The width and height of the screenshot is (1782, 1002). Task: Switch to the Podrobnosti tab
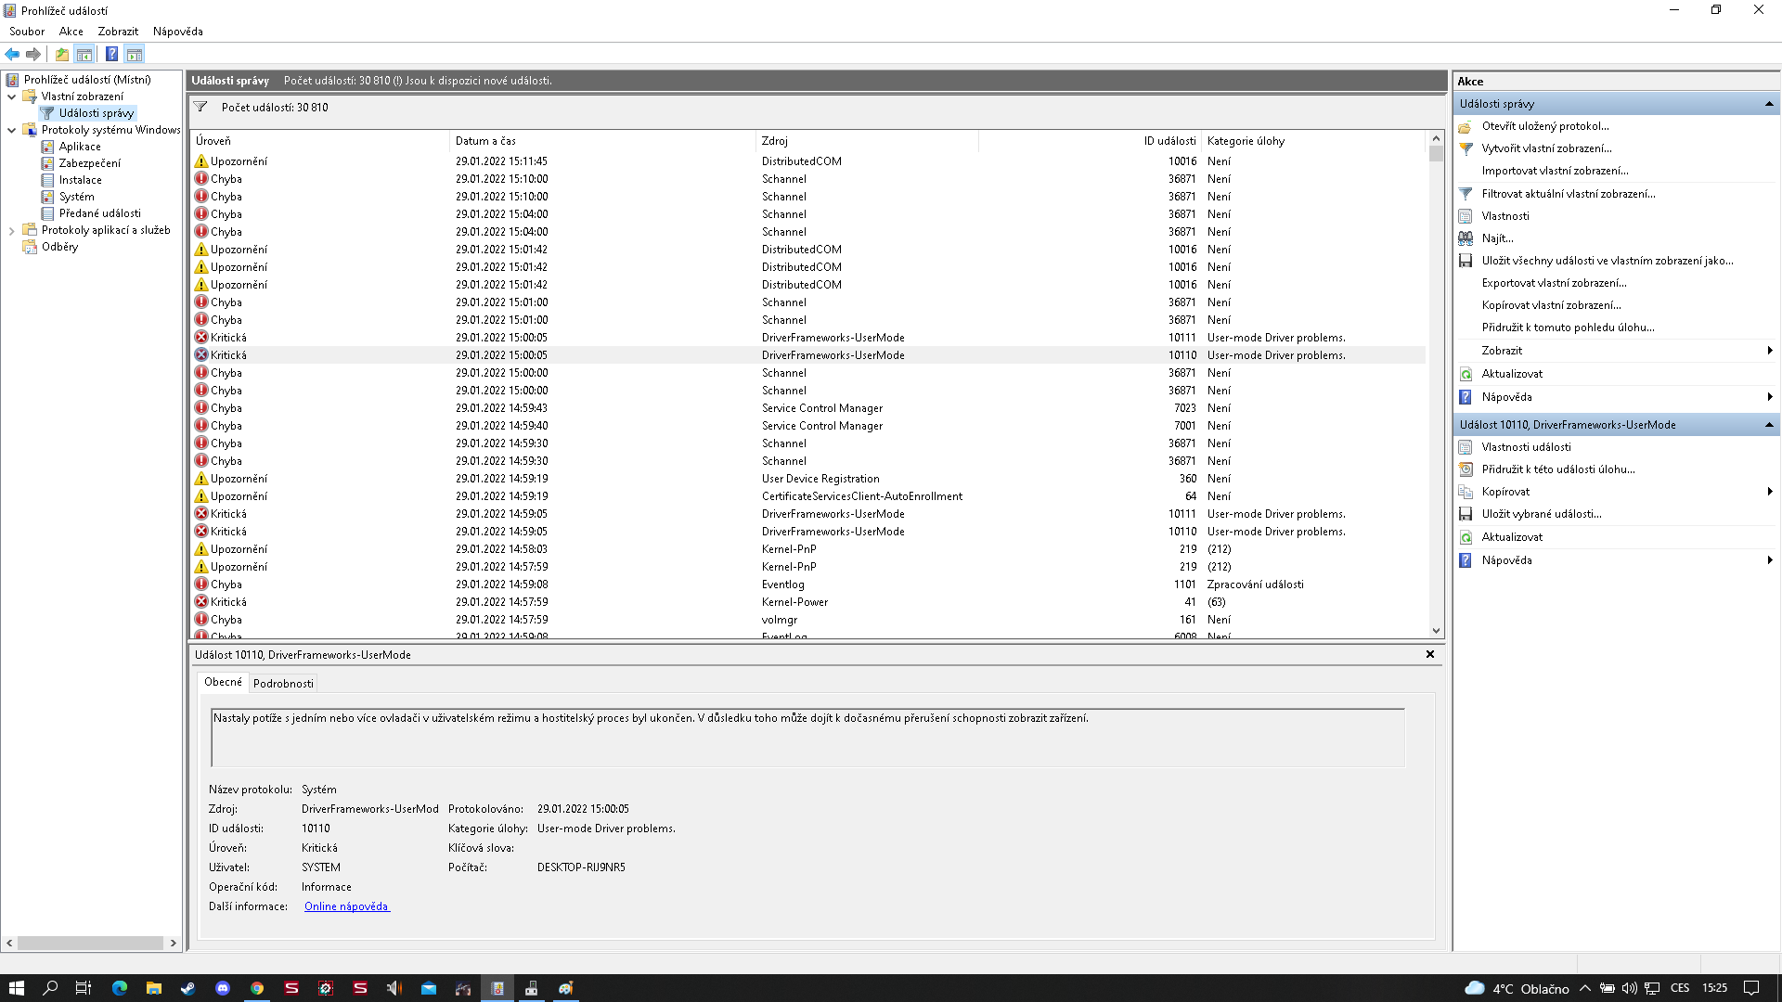283,683
